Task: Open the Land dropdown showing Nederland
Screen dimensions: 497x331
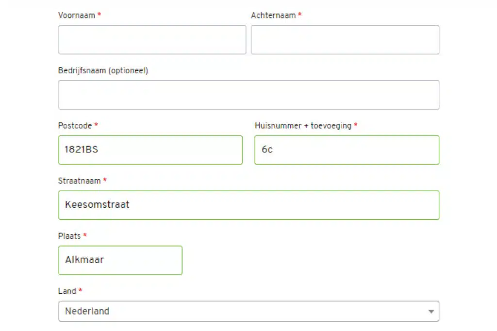Action: pyautogui.click(x=243, y=312)
